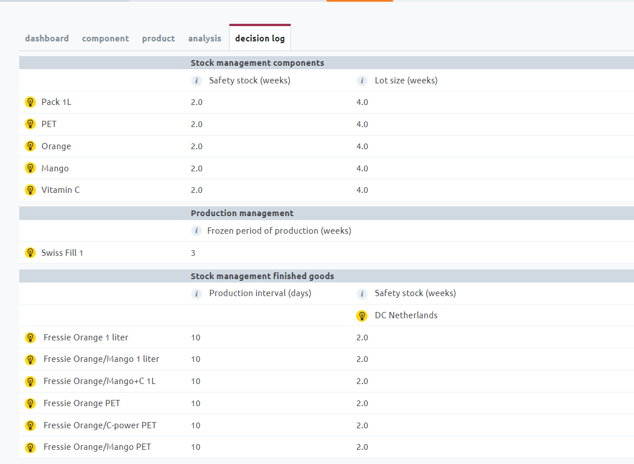The height and width of the screenshot is (464, 634).
Task: Click Swiss Fill 1 frozen period value 3
Action: coord(193,253)
